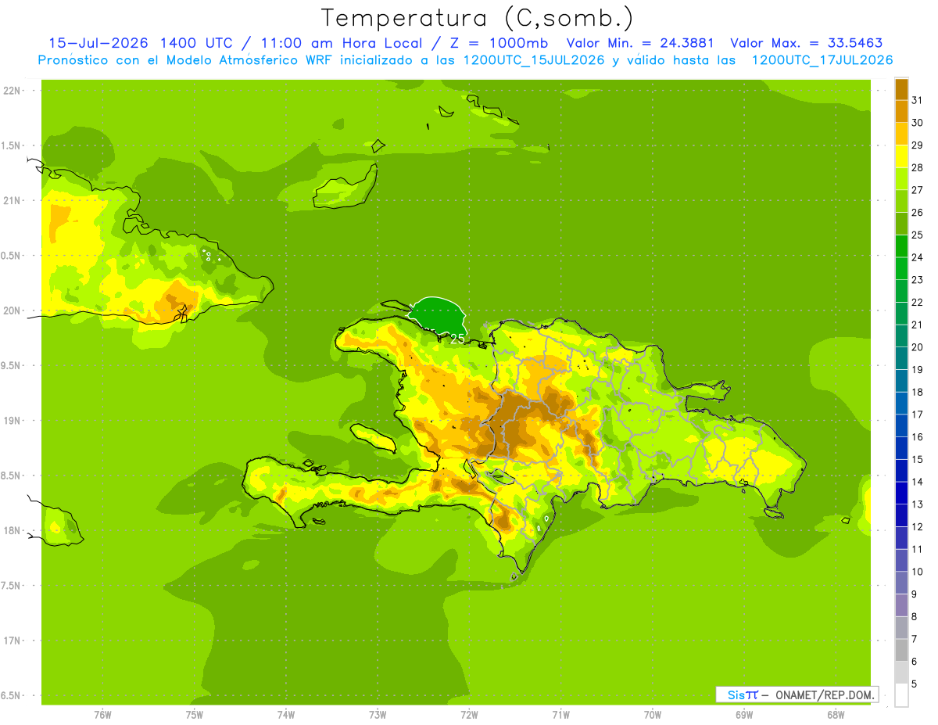The image size is (938, 725).
Task: Select "Valor Min. = 24.3881" text
Action: (640, 43)
